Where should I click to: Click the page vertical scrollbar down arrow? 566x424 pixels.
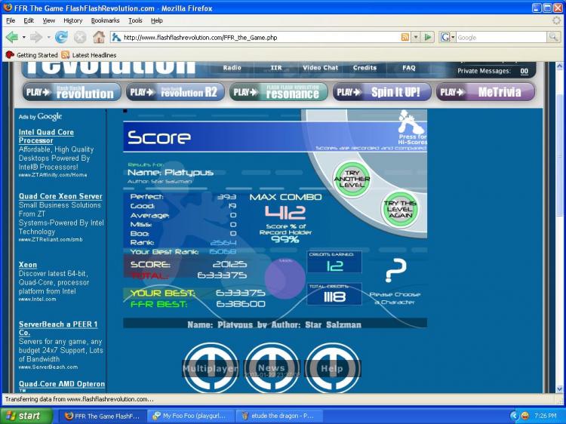coord(559,389)
